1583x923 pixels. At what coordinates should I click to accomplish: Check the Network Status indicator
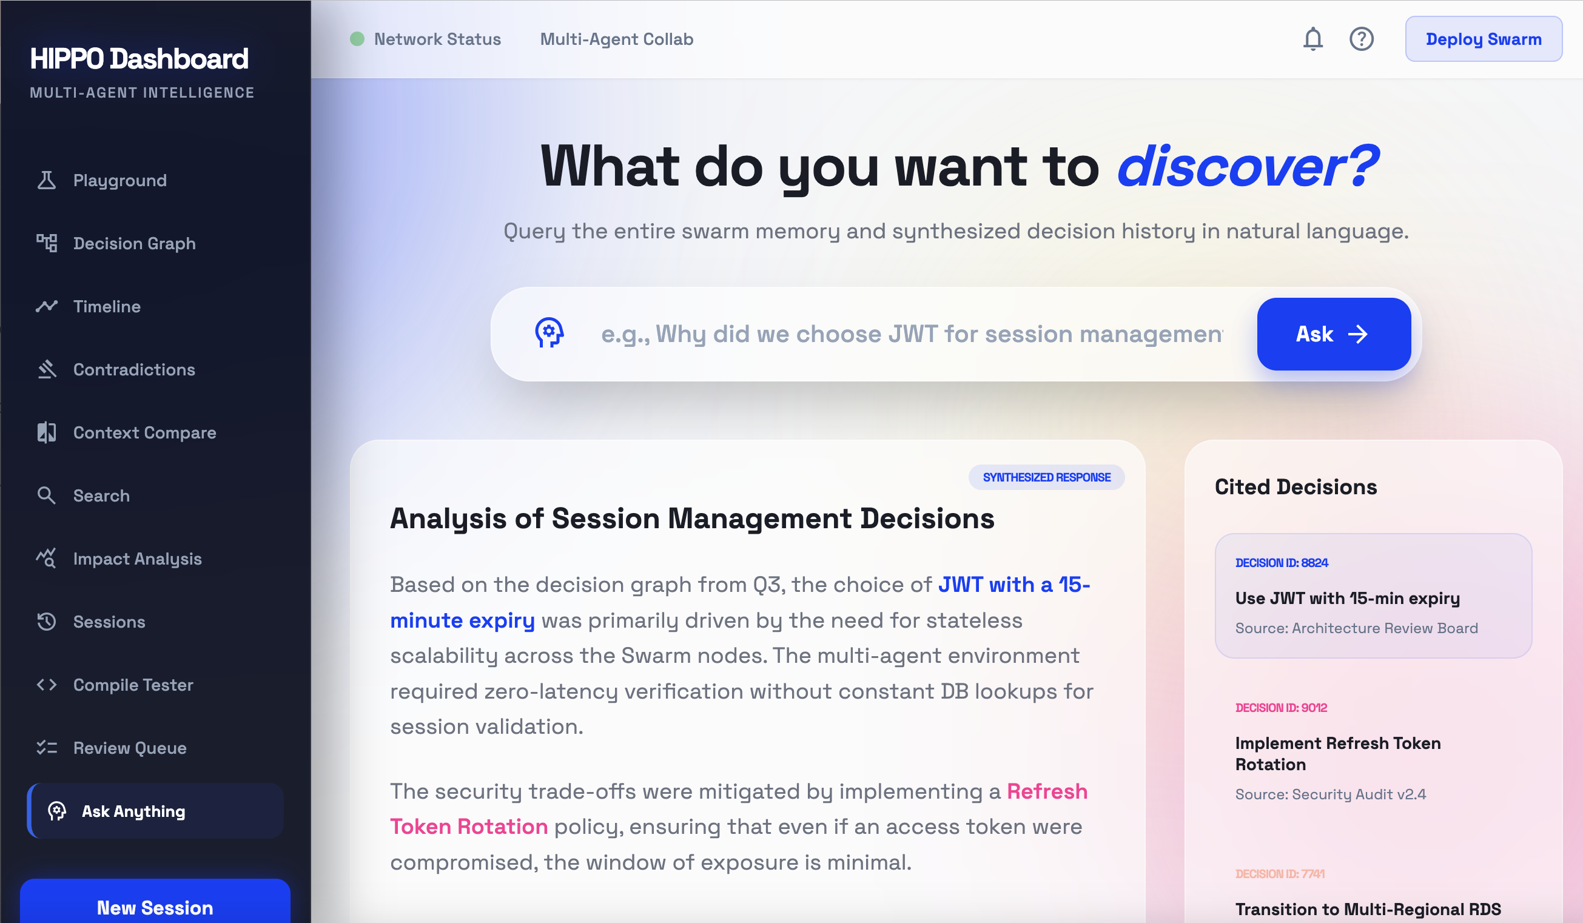pyautogui.click(x=427, y=39)
